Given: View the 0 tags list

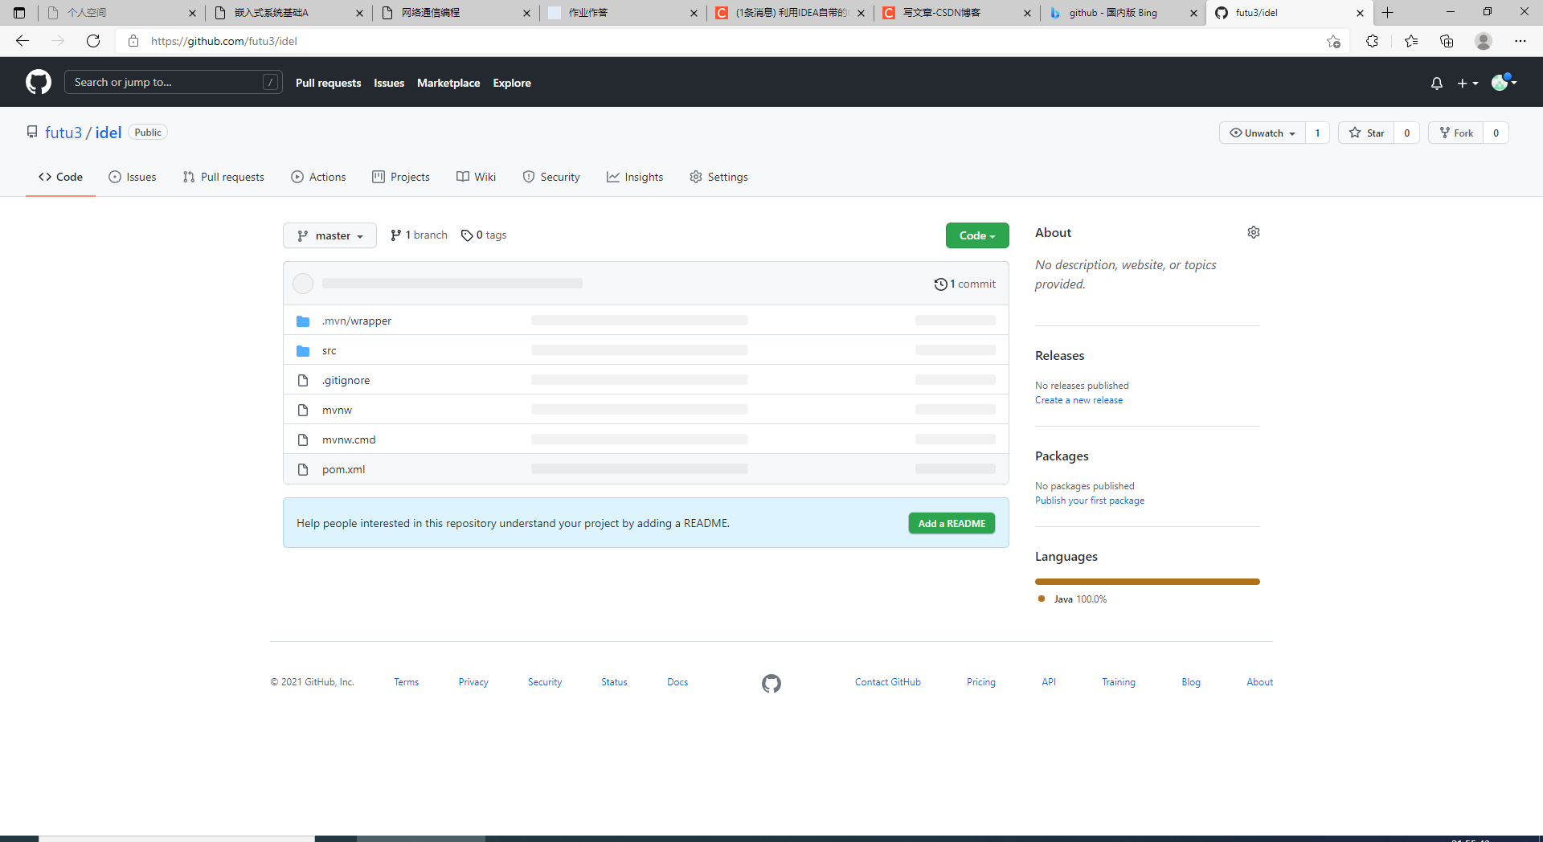Looking at the screenshot, I should point(484,235).
